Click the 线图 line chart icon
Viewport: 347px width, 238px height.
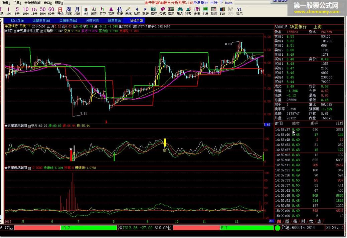94,11
